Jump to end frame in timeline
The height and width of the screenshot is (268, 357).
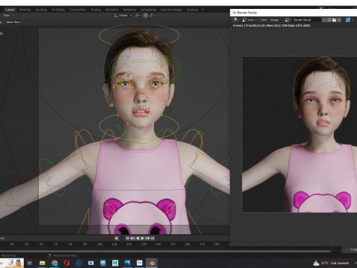pos(152,238)
